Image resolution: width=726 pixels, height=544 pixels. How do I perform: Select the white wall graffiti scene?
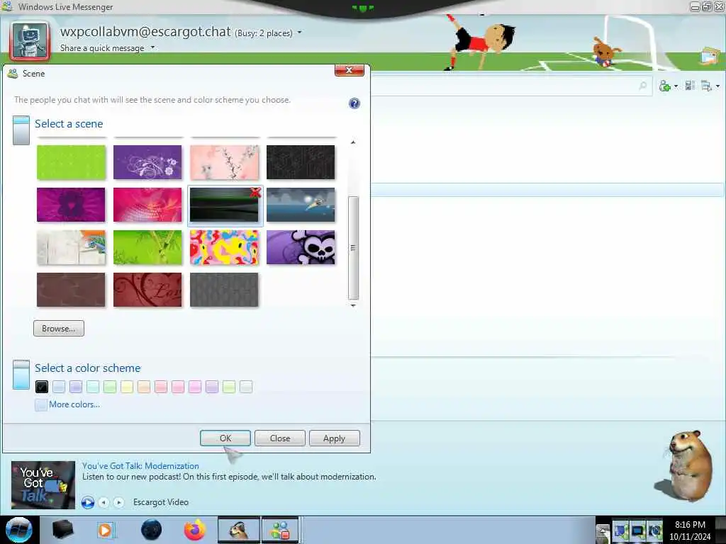(72, 247)
